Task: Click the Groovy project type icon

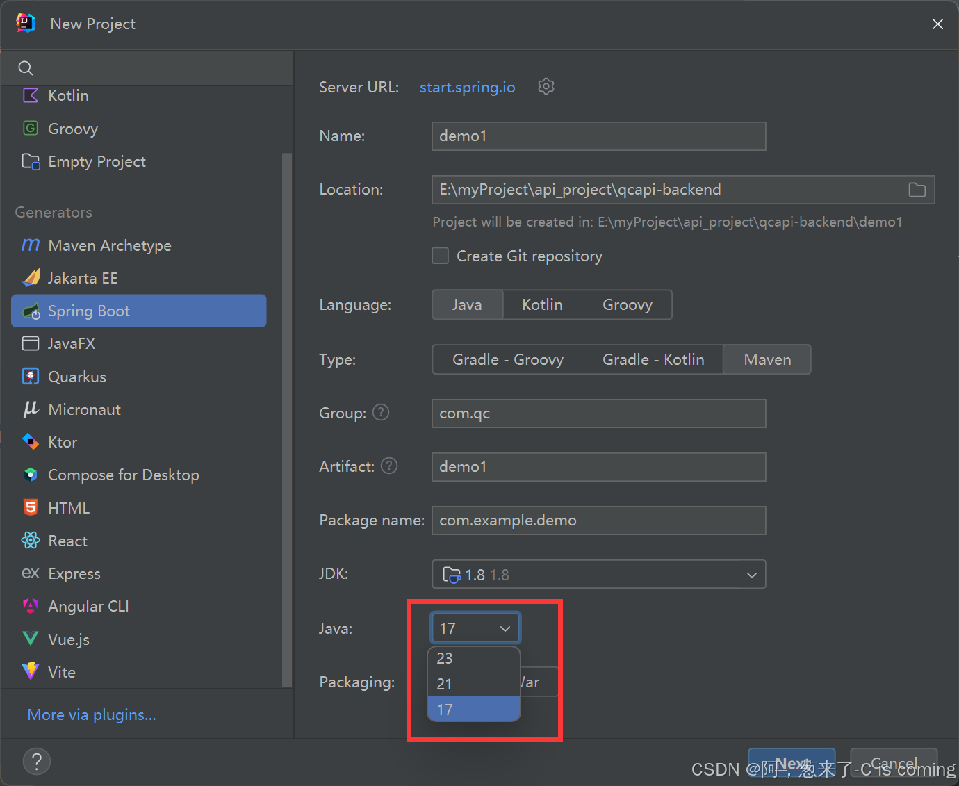Action: pos(31,128)
